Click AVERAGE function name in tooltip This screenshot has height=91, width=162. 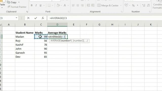(55, 41)
